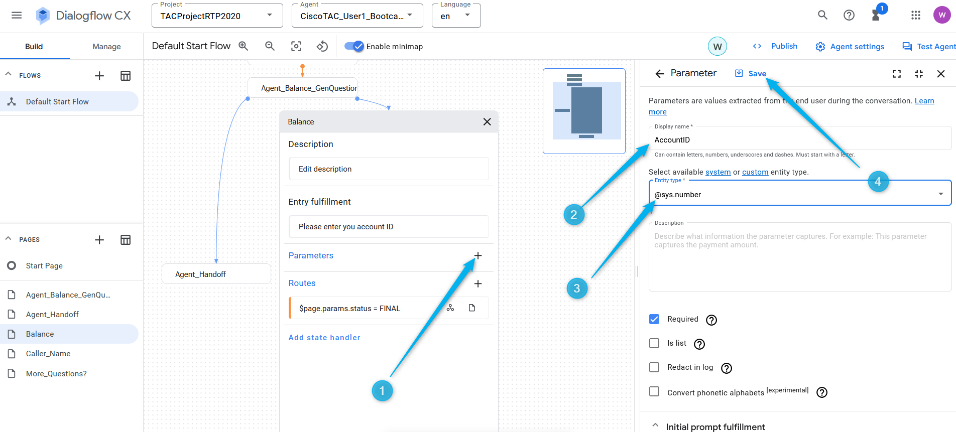
Task: Follow the system entity type link
Action: click(718, 172)
